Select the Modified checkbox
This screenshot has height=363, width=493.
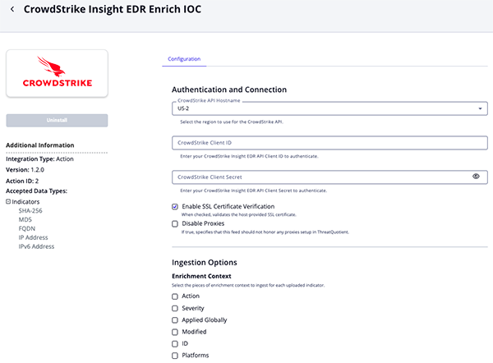pos(175,332)
